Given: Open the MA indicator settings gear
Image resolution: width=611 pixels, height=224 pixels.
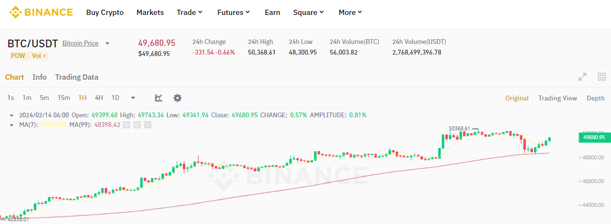Looking at the screenshot, I should coord(137,125).
